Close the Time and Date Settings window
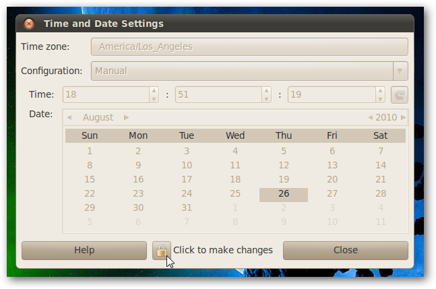The image size is (436, 289). click(x=29, y=24)
